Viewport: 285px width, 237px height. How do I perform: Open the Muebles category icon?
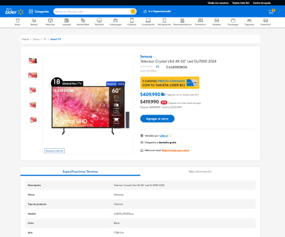click(x=217, y=22)
